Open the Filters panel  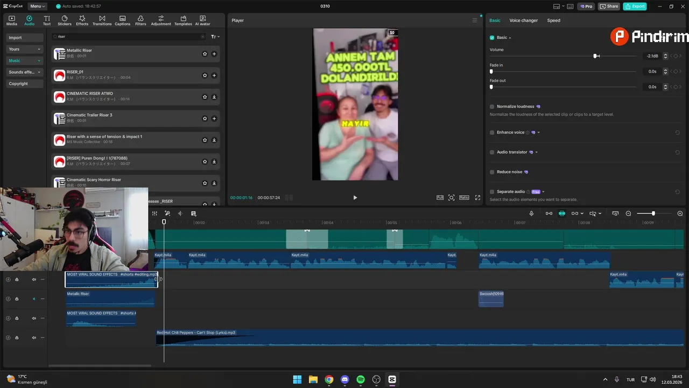tap(140, 20)
